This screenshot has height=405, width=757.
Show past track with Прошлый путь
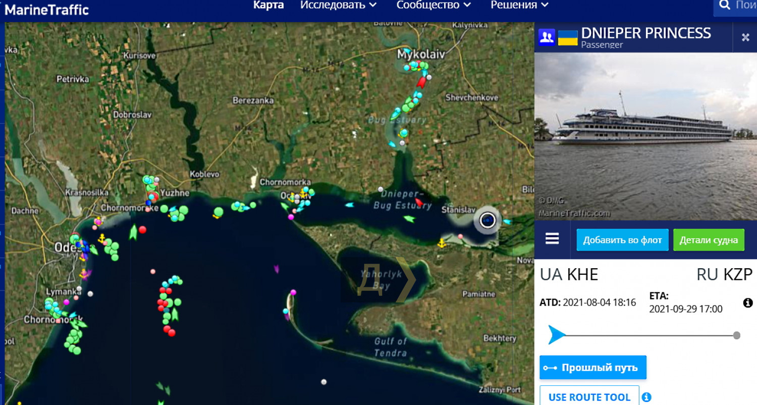[593, 368]
